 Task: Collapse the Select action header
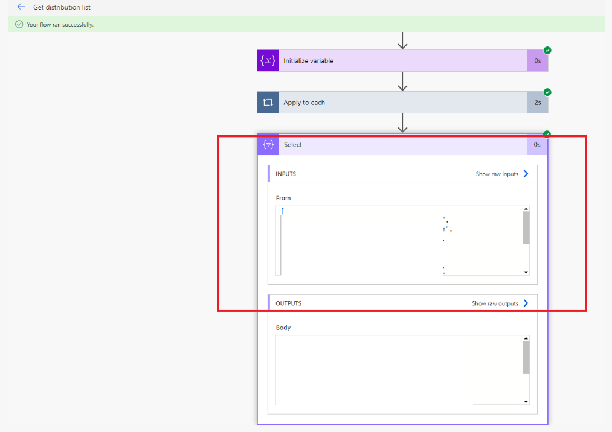click(x=402, y=145)
